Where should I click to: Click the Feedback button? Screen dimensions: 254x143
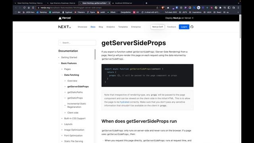coord(171,27)
